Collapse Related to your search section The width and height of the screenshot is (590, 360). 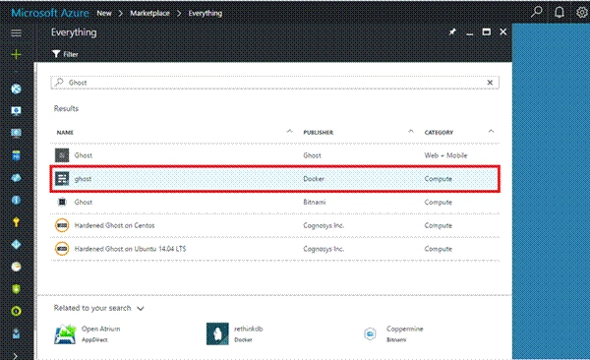pos(141,309)
